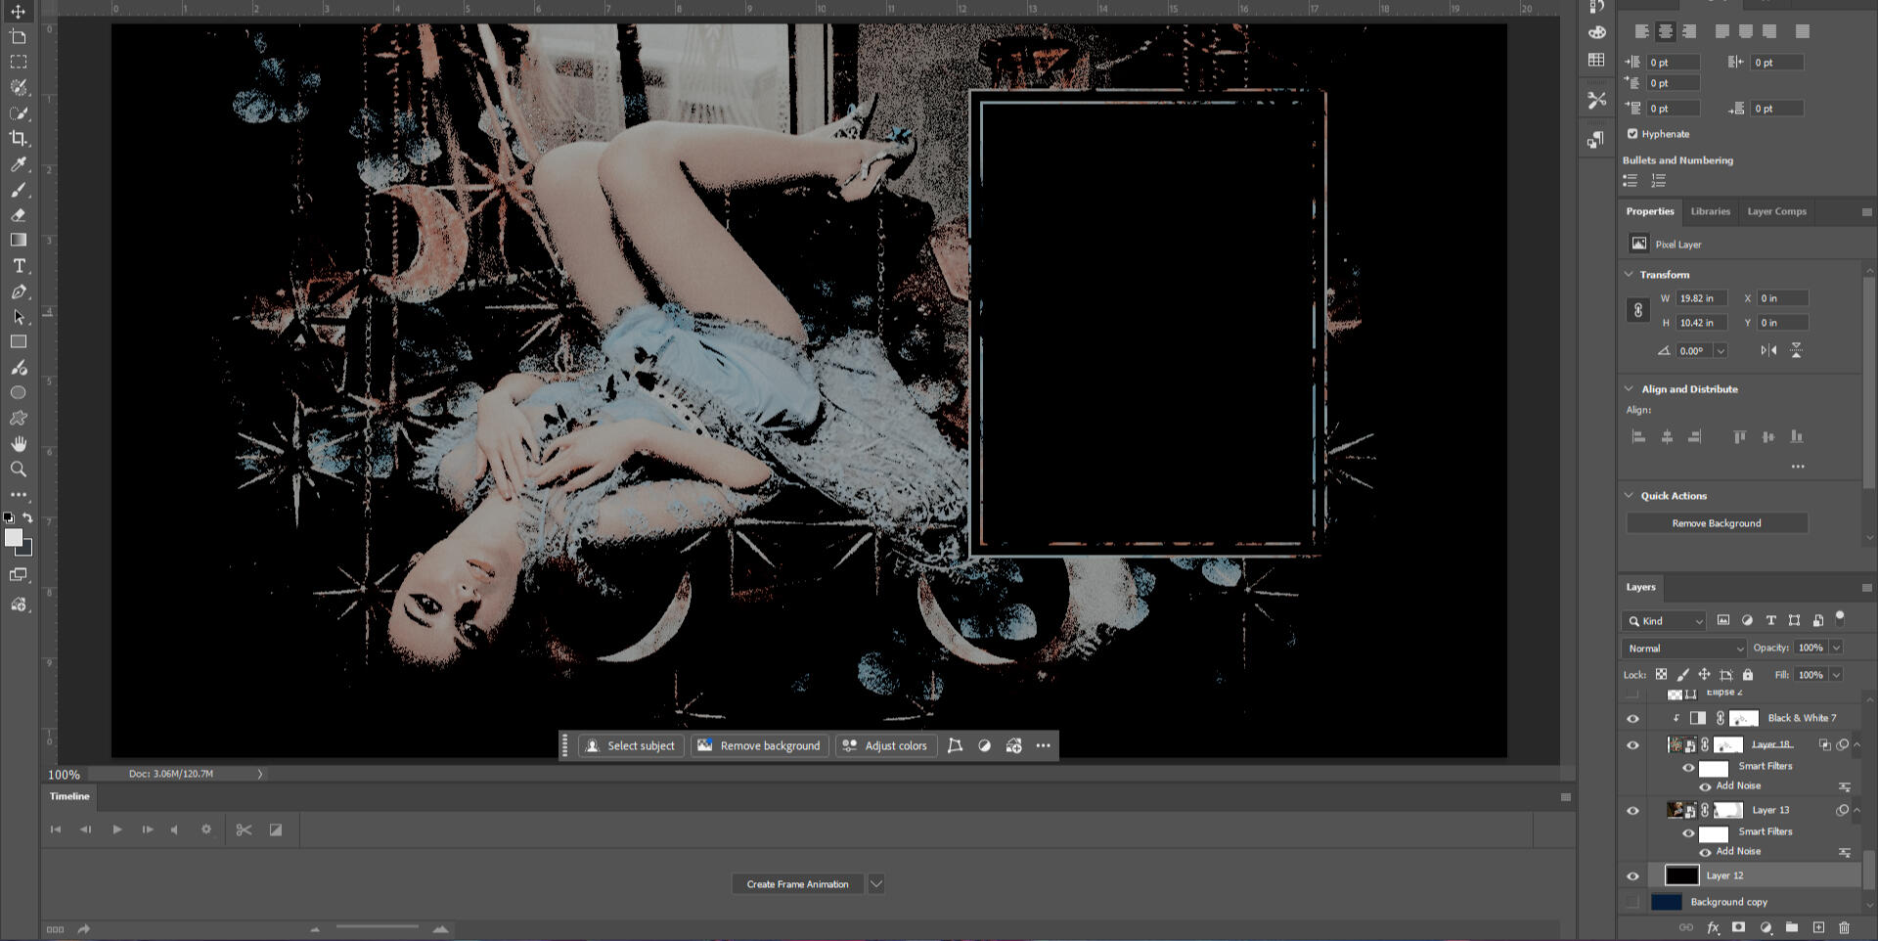
Task: Select the Hand tool
Action: (x=18, y=444)
